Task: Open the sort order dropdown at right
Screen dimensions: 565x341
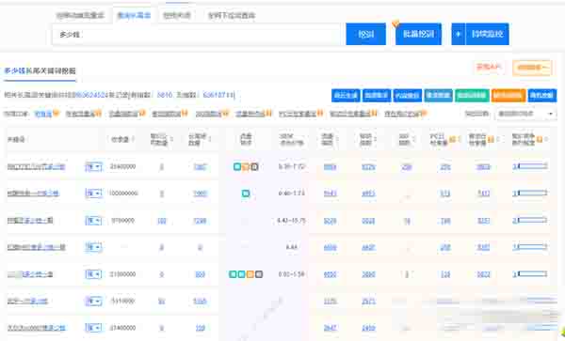Action: [525, 114]
